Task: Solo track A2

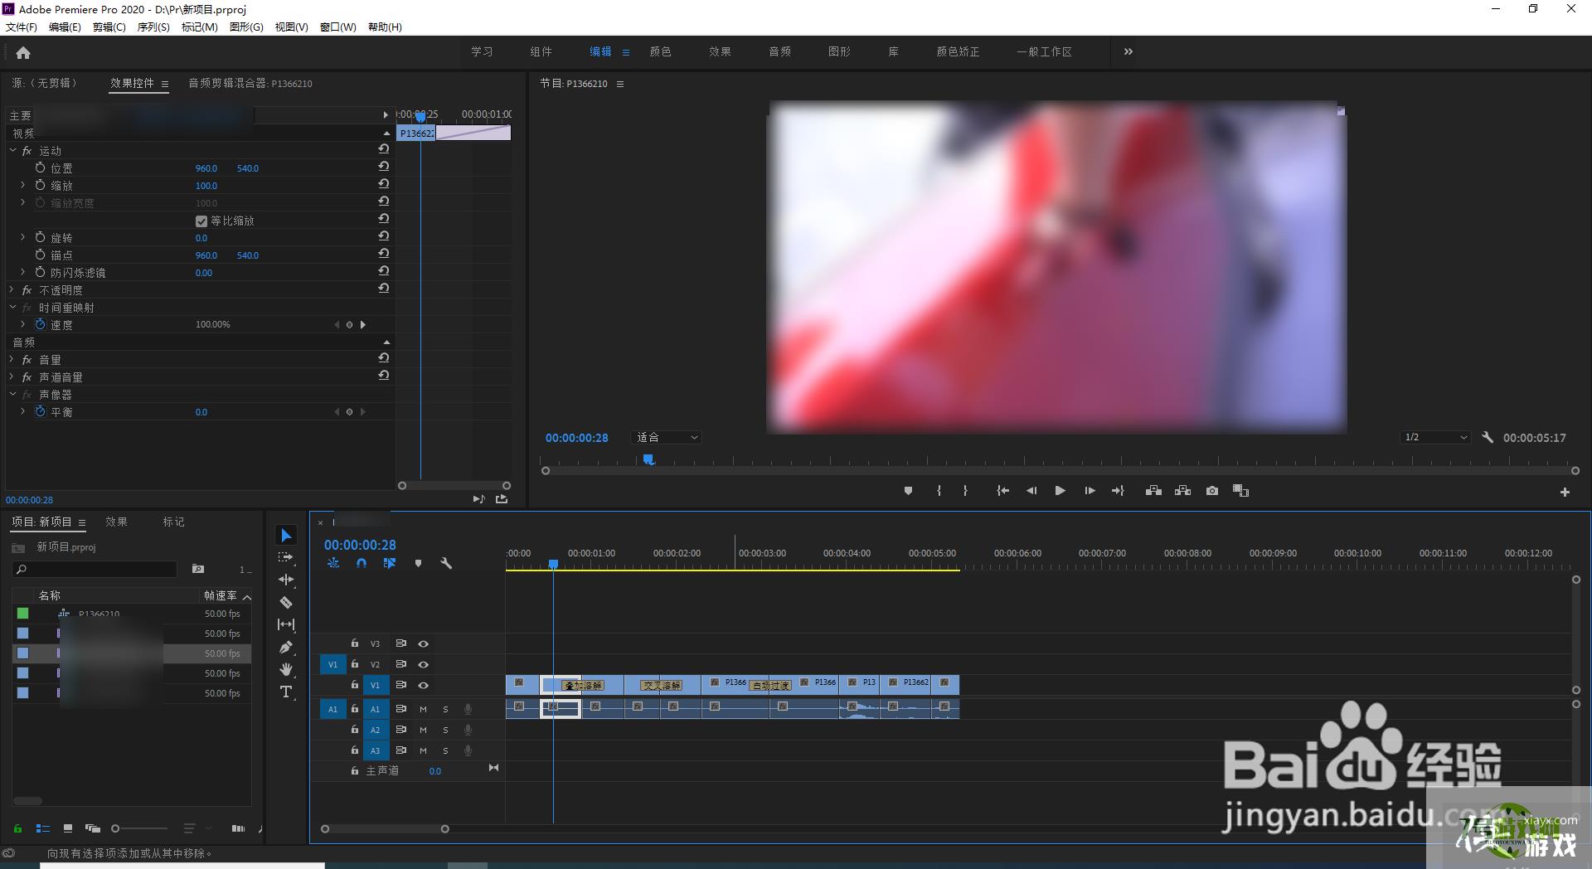Action: click(x=445, y=730)
